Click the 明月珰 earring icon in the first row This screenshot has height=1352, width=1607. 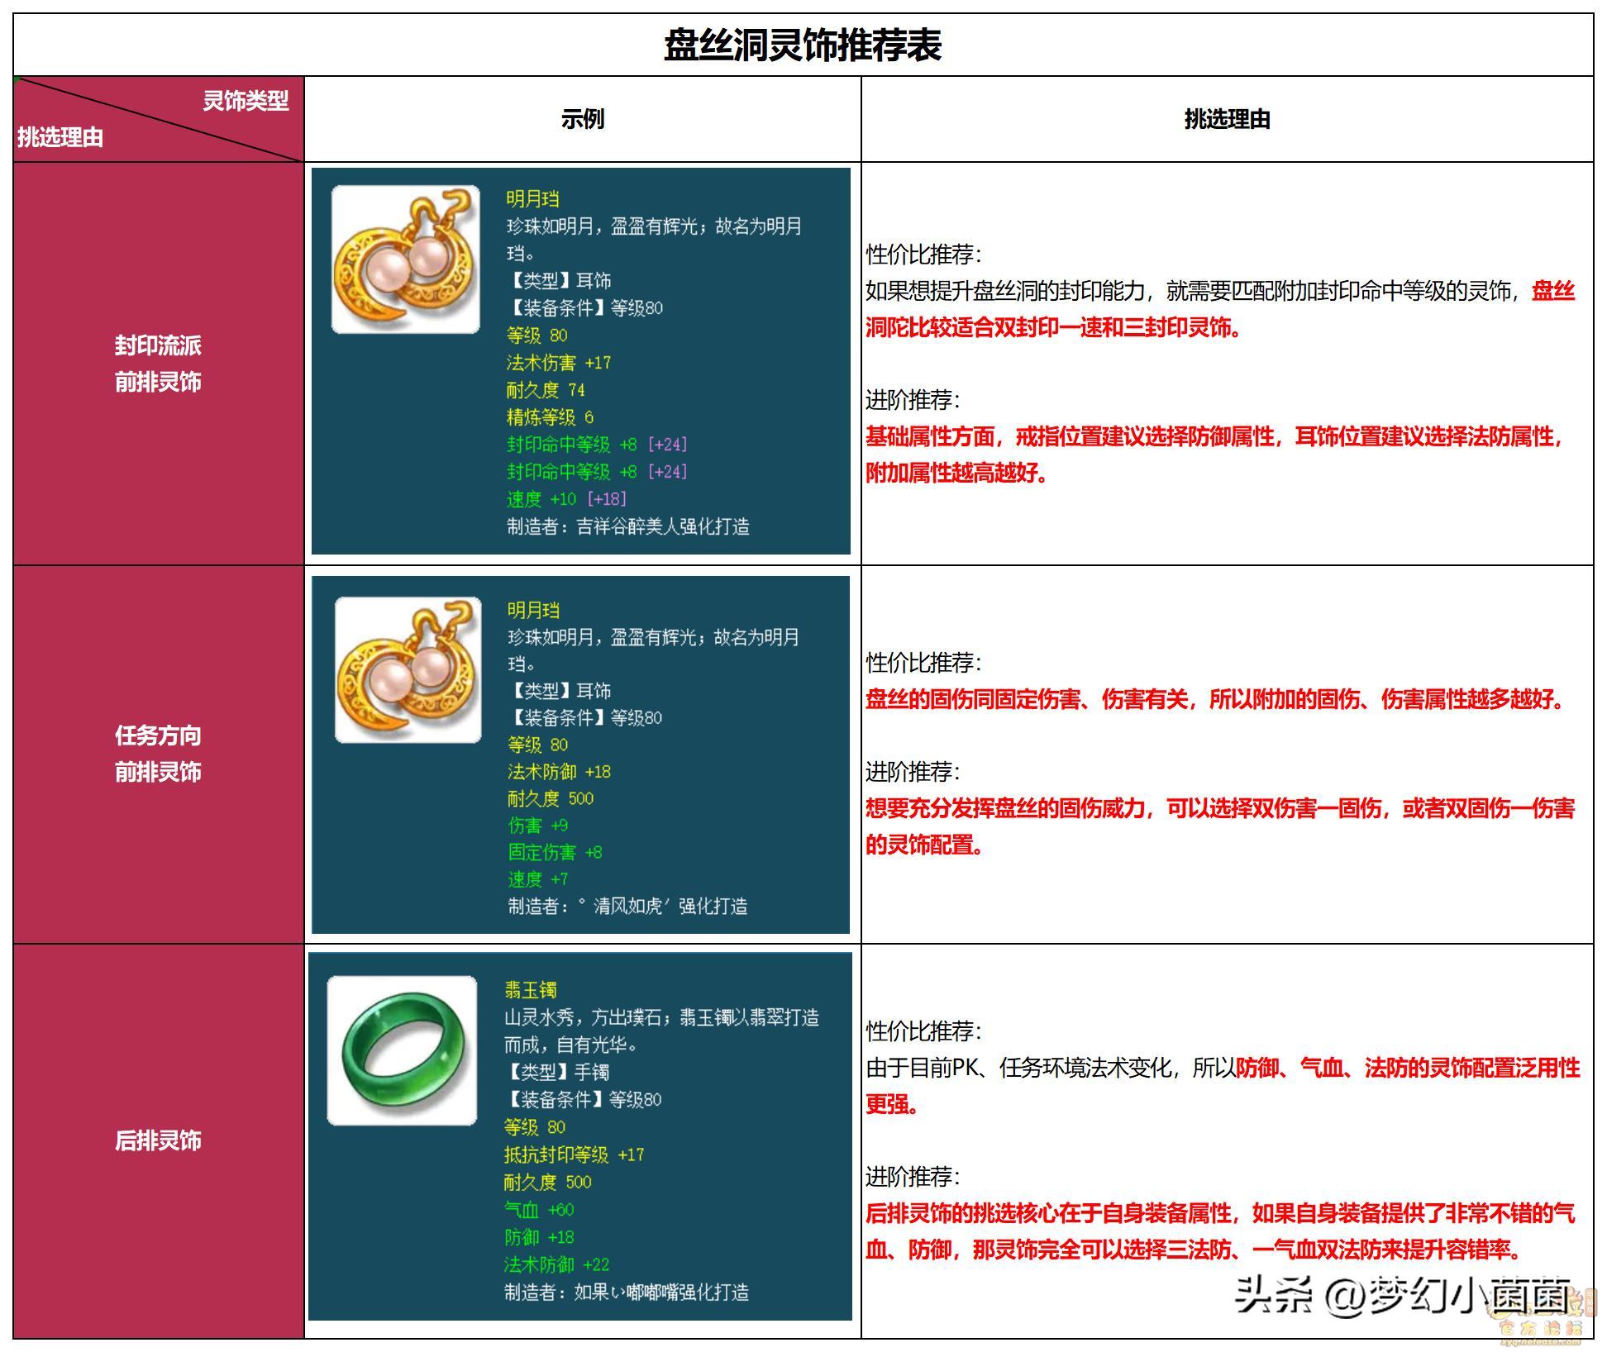405,256
